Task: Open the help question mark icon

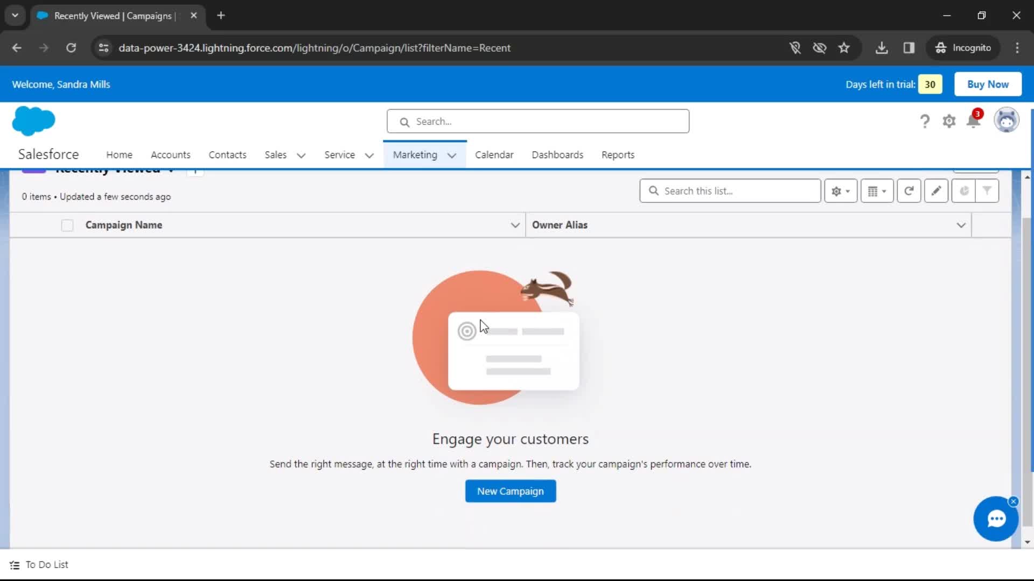Action: click(925, 121)
